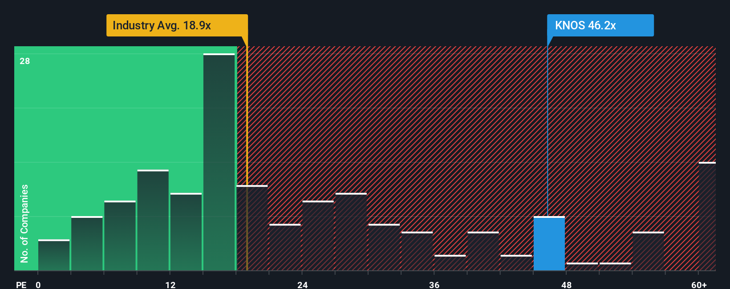730x289 pixels.
Task: Click the x-axis tick label 0
Action: tap(38, 285)
